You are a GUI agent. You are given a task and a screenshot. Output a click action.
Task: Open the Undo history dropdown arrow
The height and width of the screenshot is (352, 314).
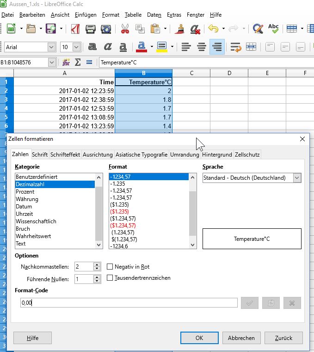[223, 29]
